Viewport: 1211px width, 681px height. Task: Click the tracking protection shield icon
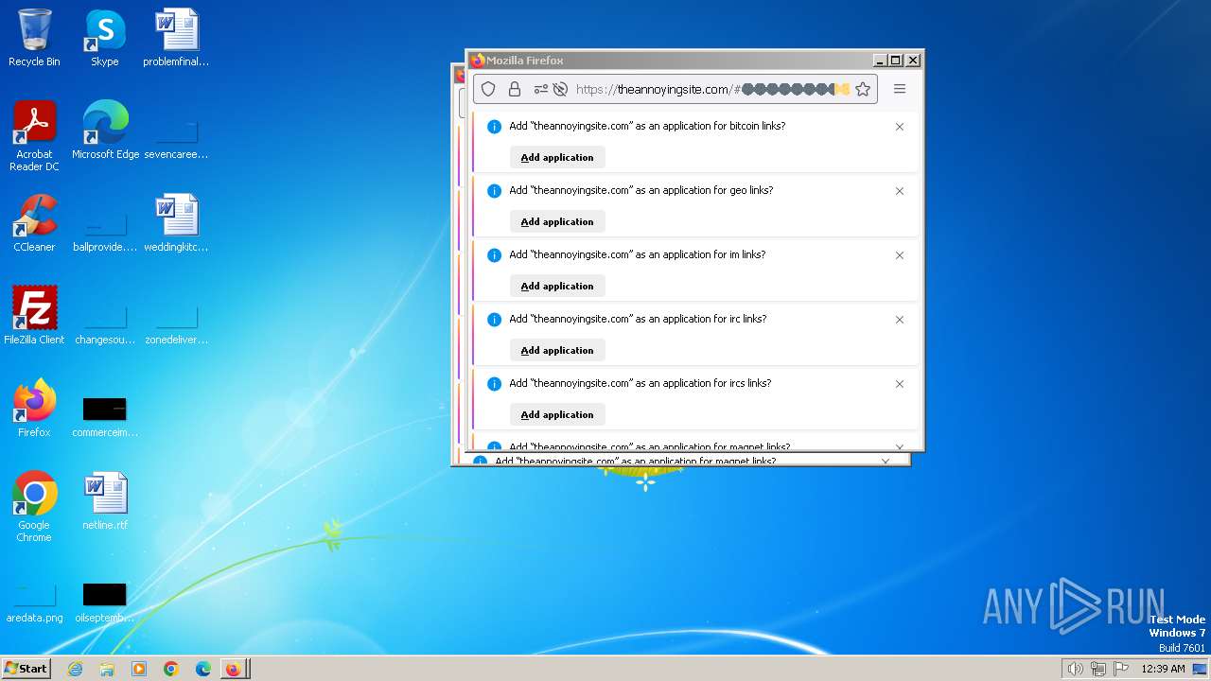point(488,89)
